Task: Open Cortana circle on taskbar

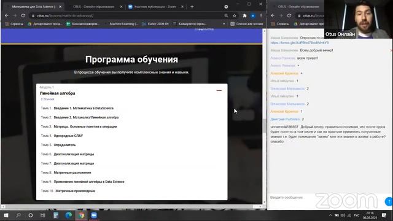Action: coord(30,215)
